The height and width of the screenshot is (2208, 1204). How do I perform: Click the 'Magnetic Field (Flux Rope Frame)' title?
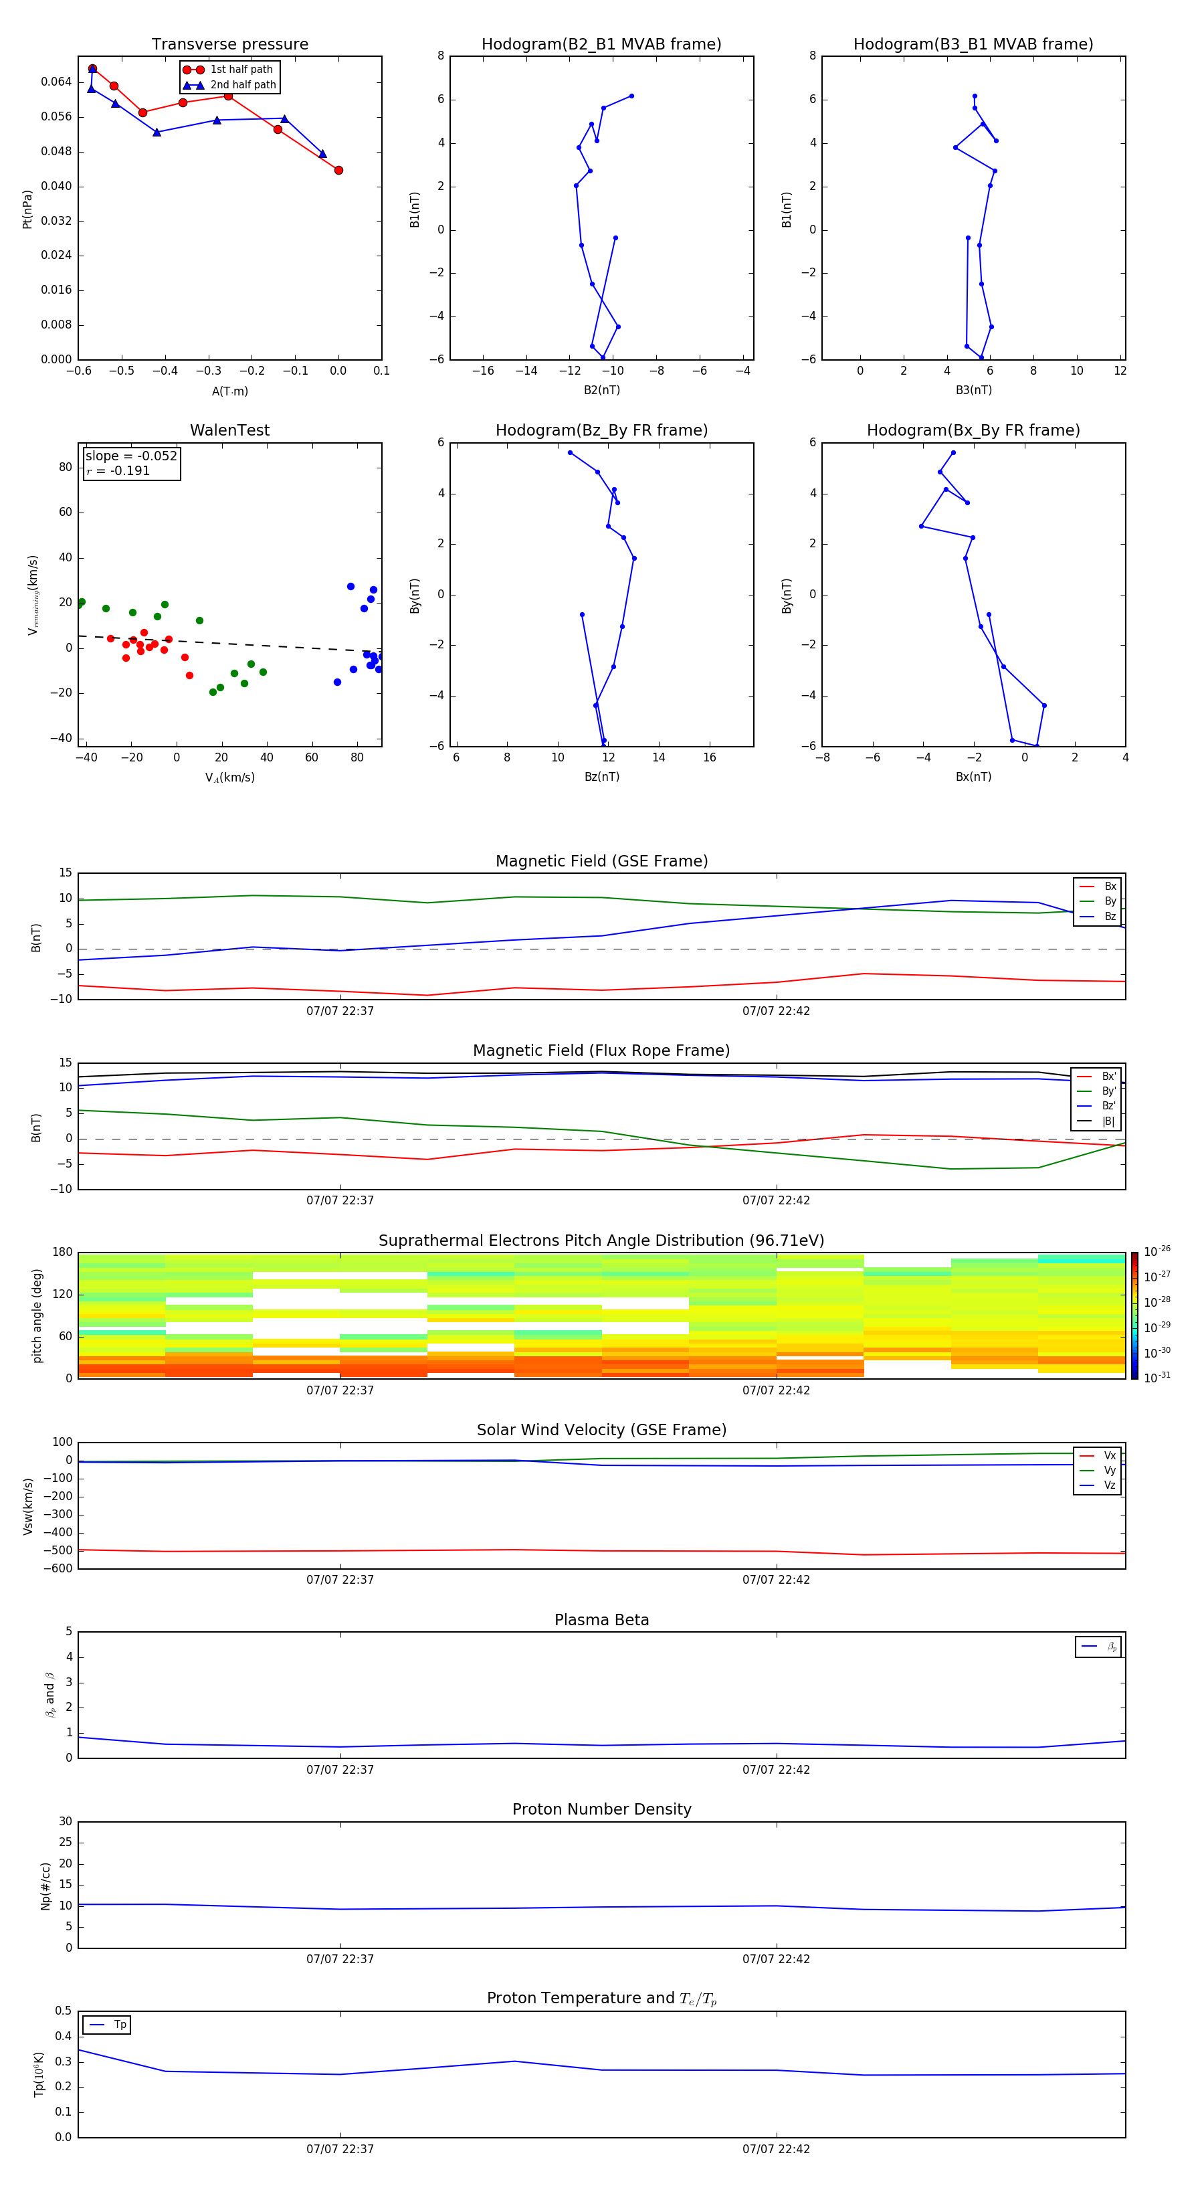601,1051
